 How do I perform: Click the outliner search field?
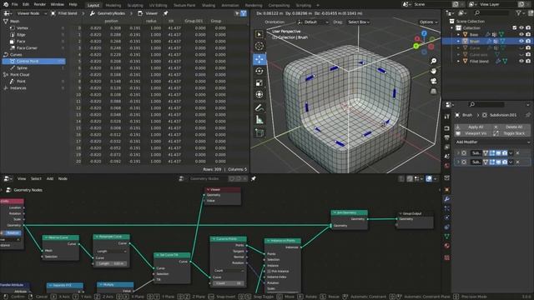pos(491,13)
